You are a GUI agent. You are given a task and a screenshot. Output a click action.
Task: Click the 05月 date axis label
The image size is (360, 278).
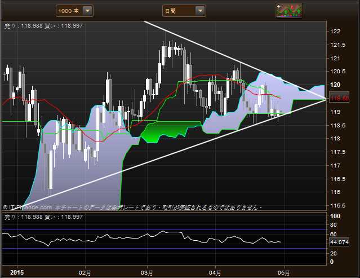coord(283,273)
